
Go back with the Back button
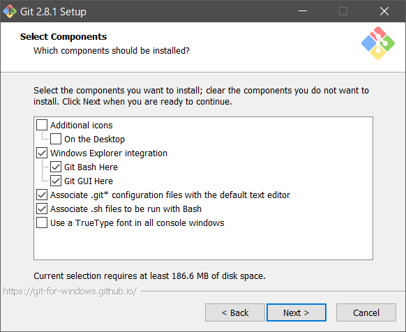[235, 312]
